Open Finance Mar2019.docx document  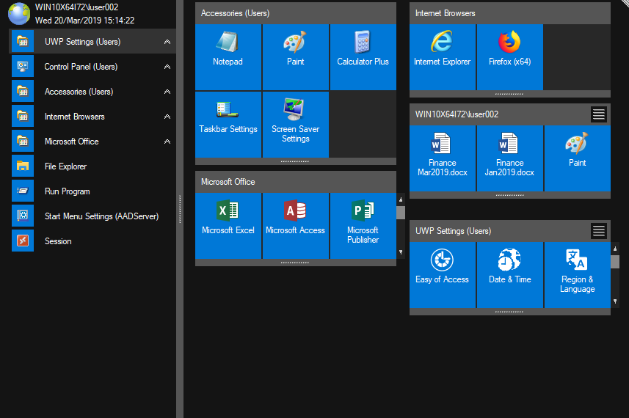pos(442,158)
